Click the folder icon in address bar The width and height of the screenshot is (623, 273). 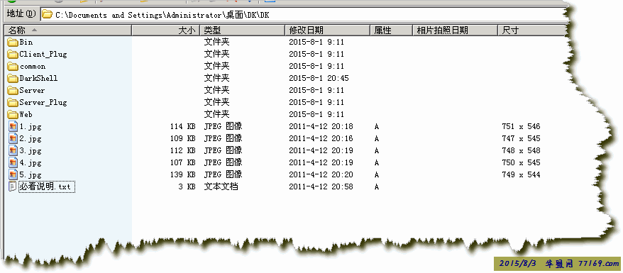tap(48, 15)
